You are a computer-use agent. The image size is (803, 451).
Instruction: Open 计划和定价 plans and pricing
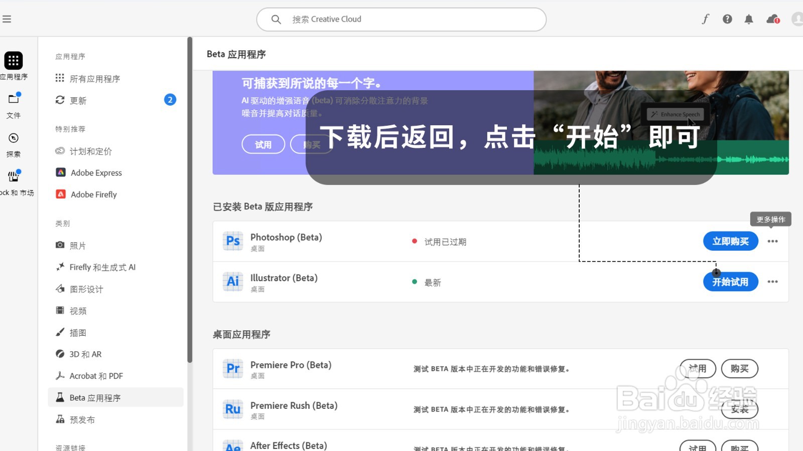(x=90, y=151)
